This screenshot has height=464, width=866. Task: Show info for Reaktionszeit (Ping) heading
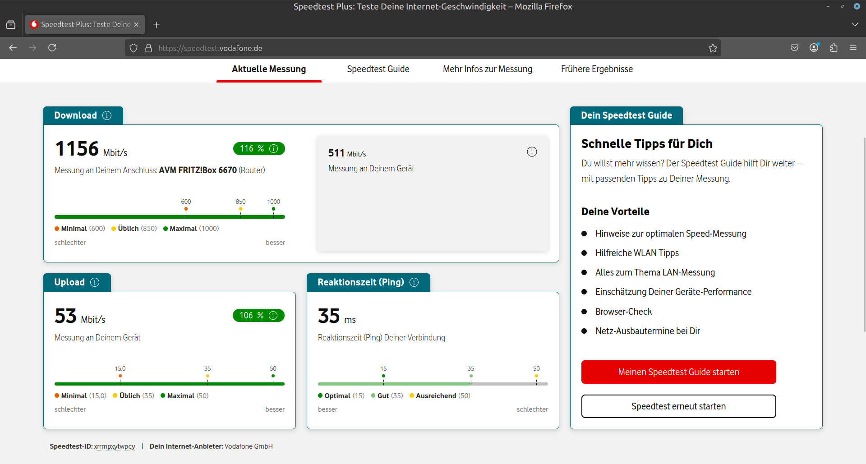pos(414,282)
